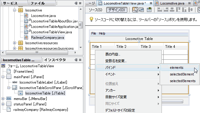The image size is (200, 113).
Task: Click the project tree scroll down arrow
Action: pos(81,48)
